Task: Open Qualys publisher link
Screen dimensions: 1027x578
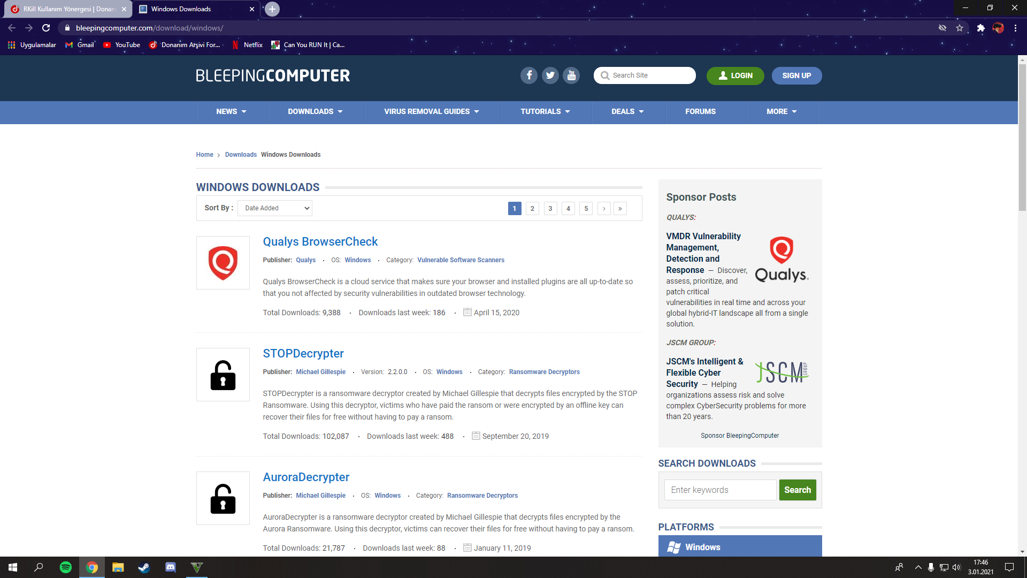Action: (x=306, y=260)
